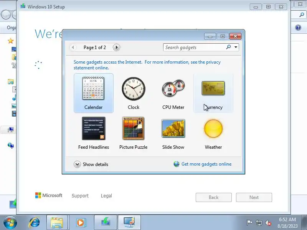Image resolution: width=307 pixels, height=230 pixels.
Task: Click the muted volume tray icon
Action: 268,223
